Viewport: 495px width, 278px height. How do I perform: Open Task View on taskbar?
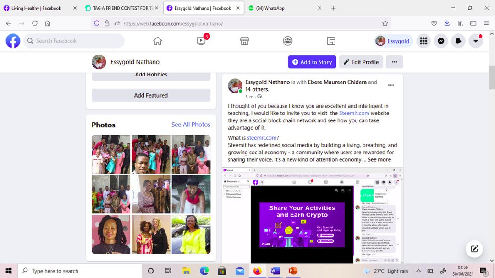coord(168,271)
